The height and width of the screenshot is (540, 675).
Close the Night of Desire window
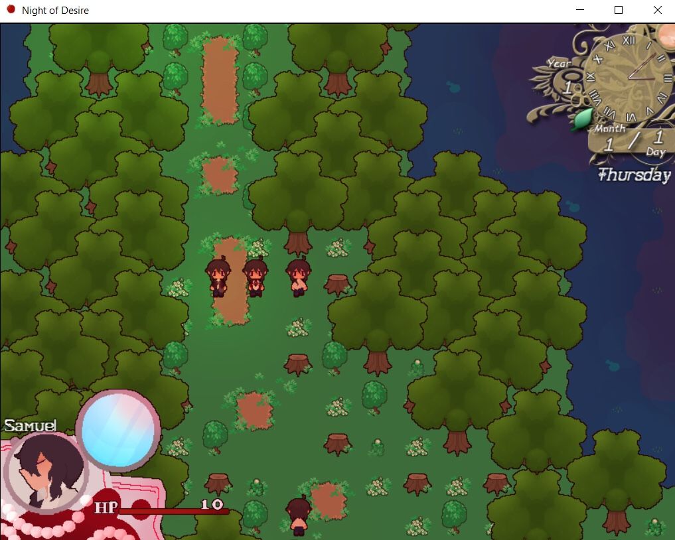(x=657, y=10)
